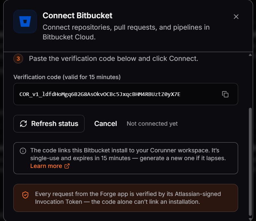Image resolution: width=256 pixels, height=221 pixels.
Task: Click the info icon in the code notice
Action: [x=23, y=151]
